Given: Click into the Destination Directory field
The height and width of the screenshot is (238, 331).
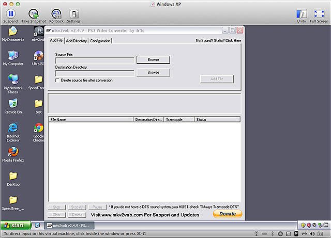Looking at the screenshot, I should coord(95,73).
